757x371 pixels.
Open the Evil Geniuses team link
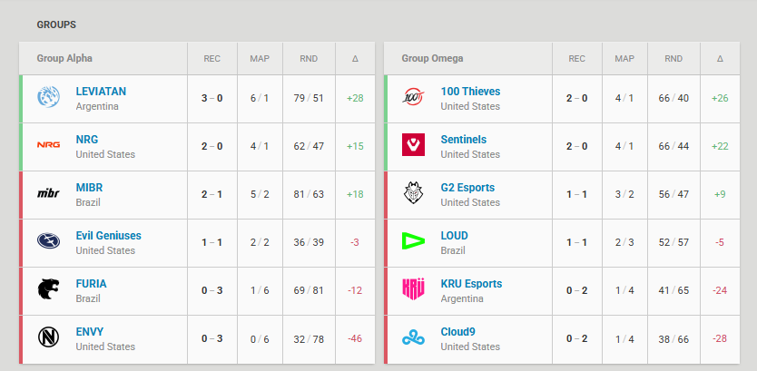(109, 236)
